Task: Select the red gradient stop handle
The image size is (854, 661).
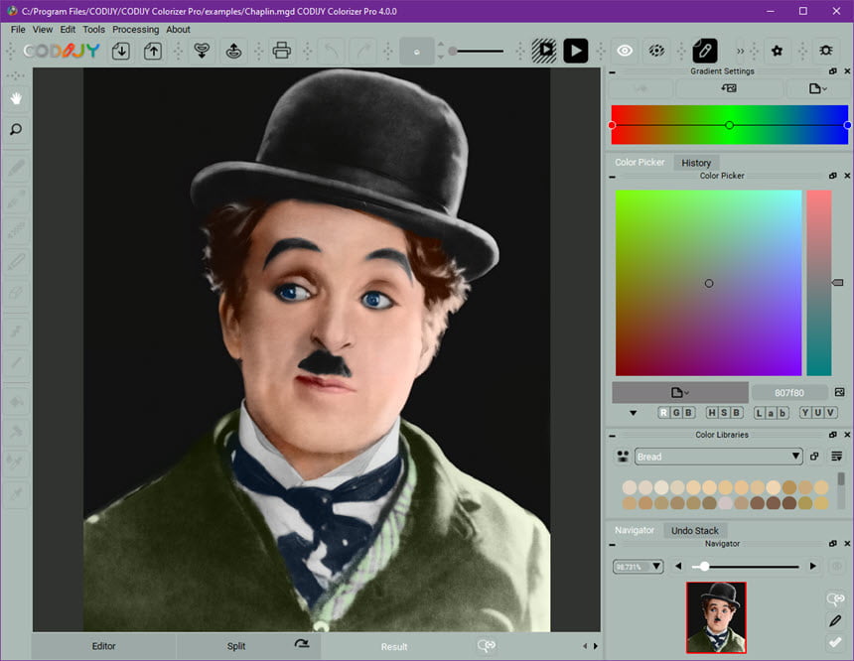Action: [x=612, y=125]
